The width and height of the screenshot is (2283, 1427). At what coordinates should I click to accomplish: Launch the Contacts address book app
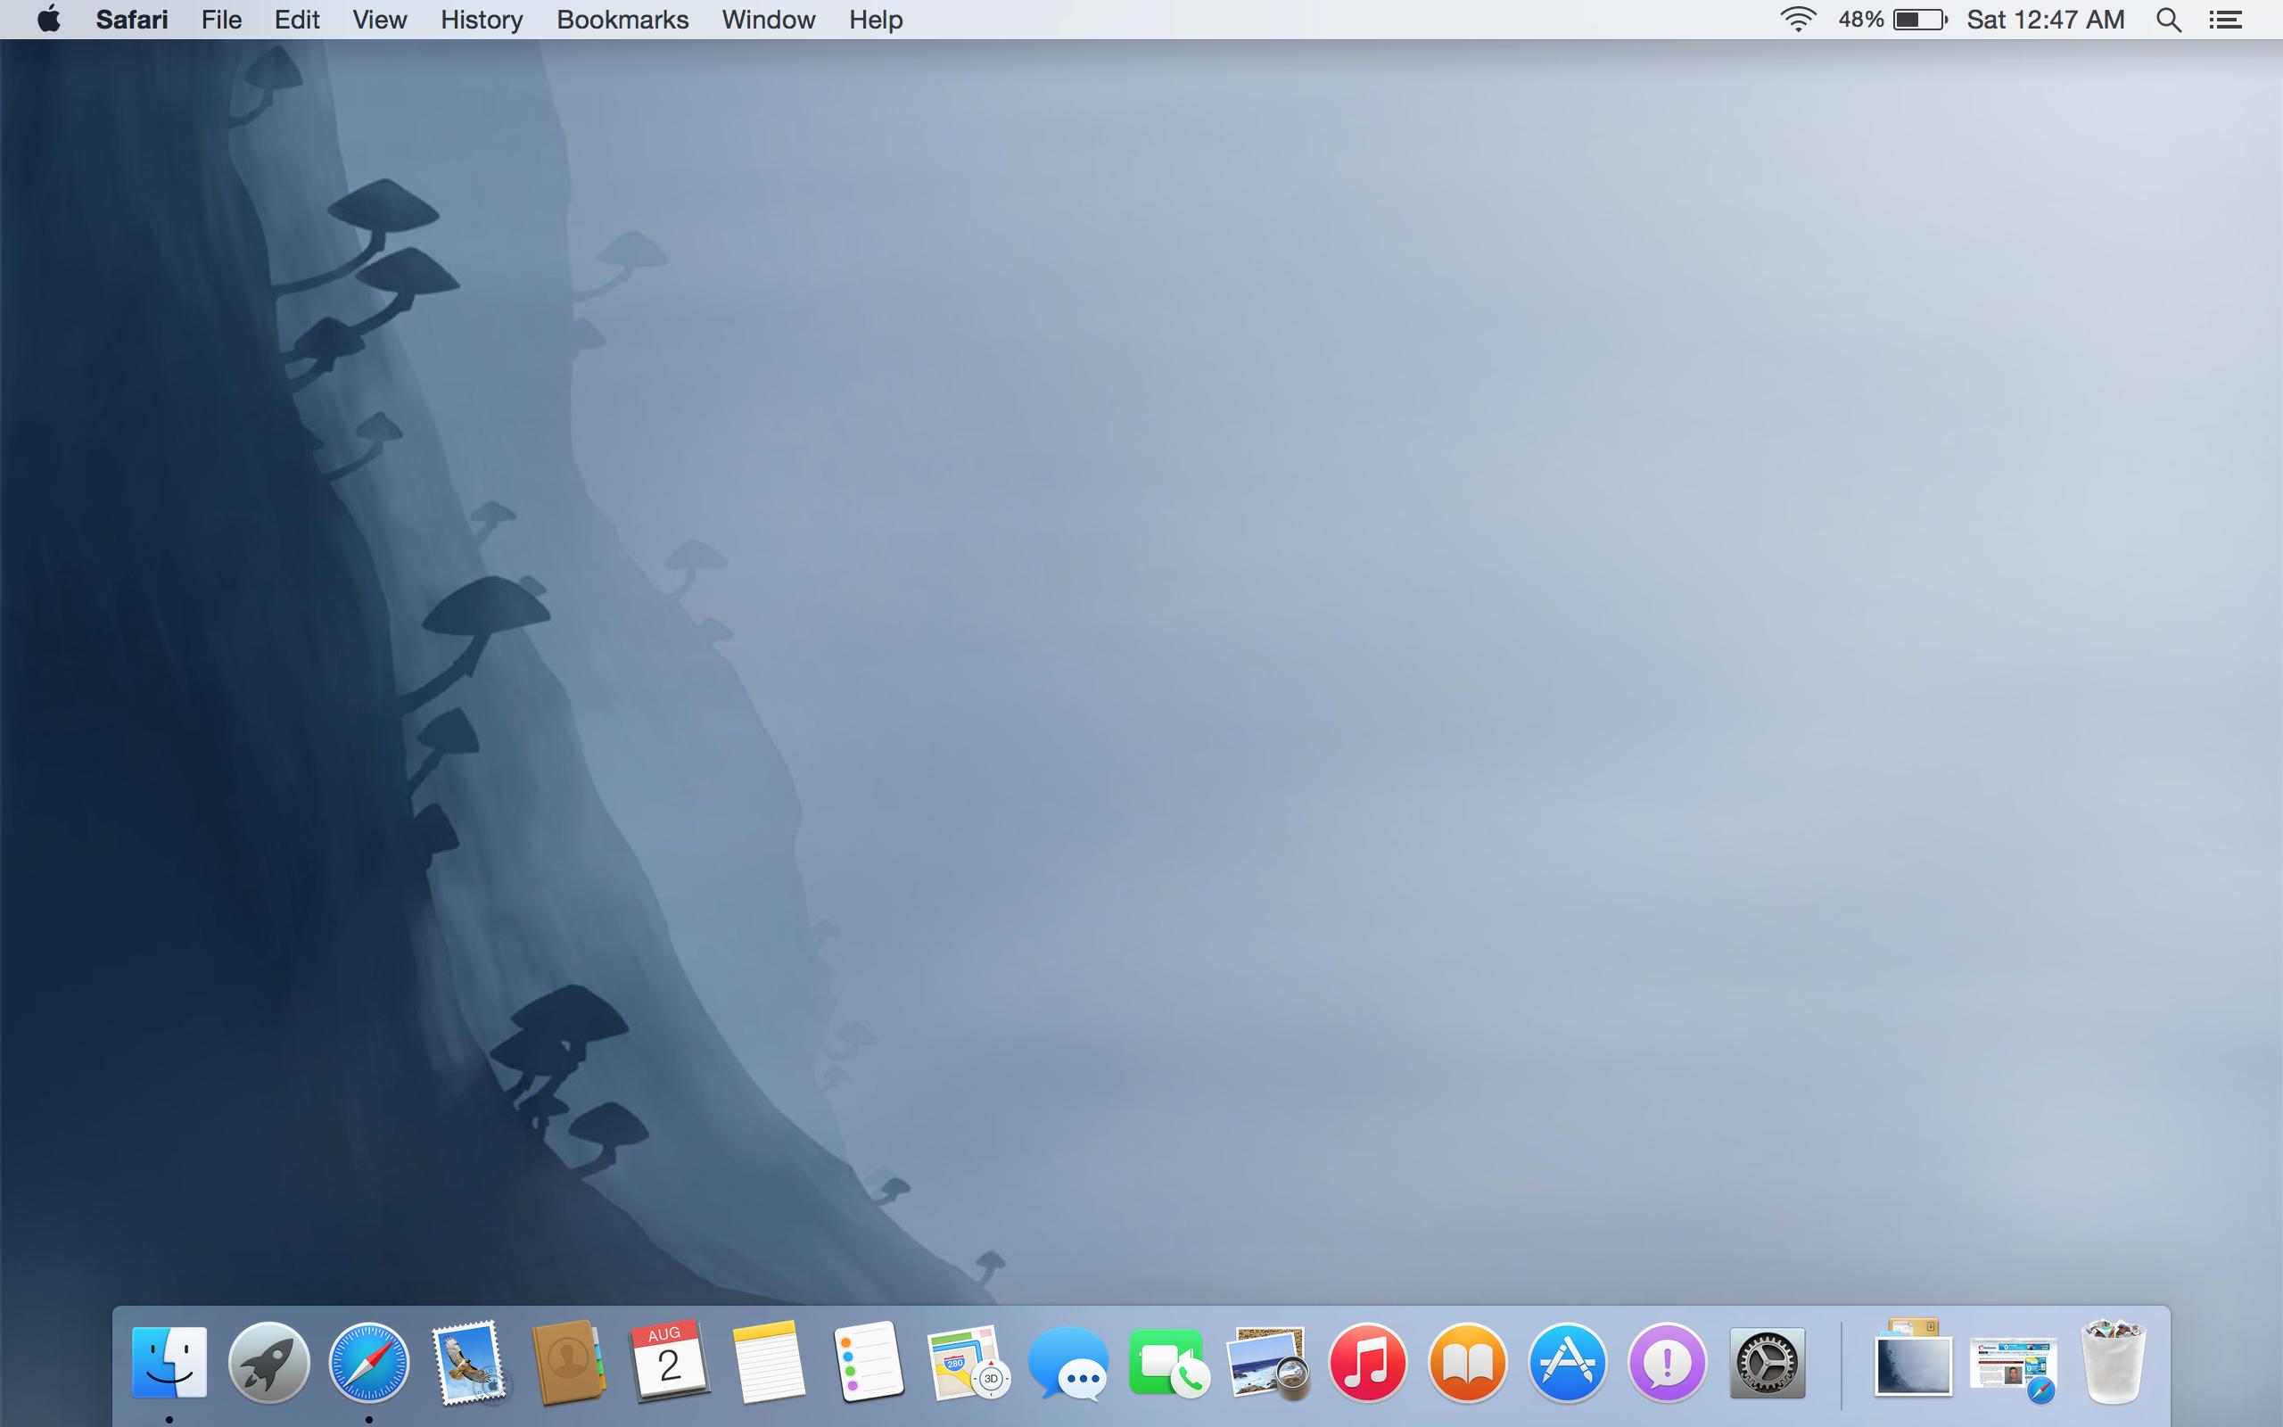coord(568,1362)
